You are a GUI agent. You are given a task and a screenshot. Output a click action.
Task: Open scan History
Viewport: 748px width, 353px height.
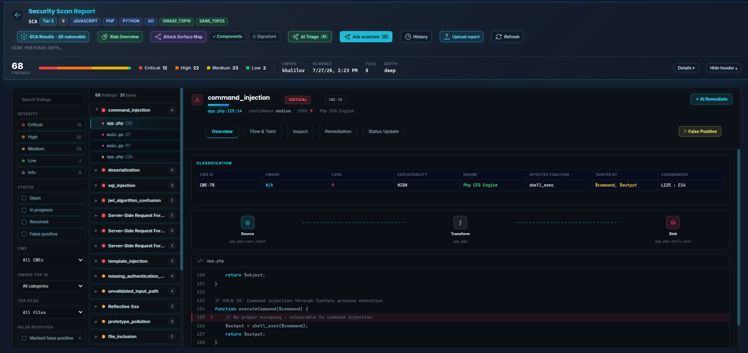[x=416, y=37]
